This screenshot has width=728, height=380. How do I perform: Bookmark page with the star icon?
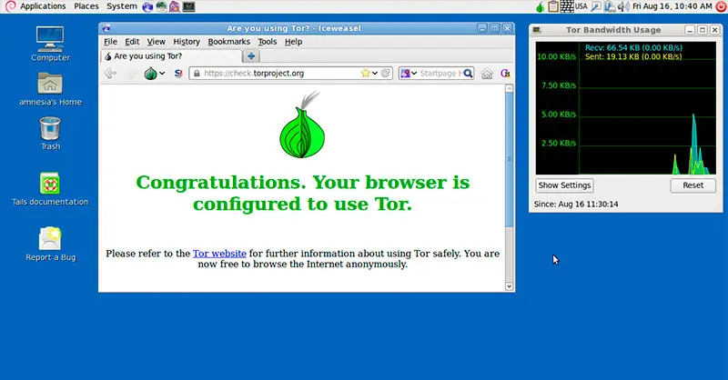point(366,74)
